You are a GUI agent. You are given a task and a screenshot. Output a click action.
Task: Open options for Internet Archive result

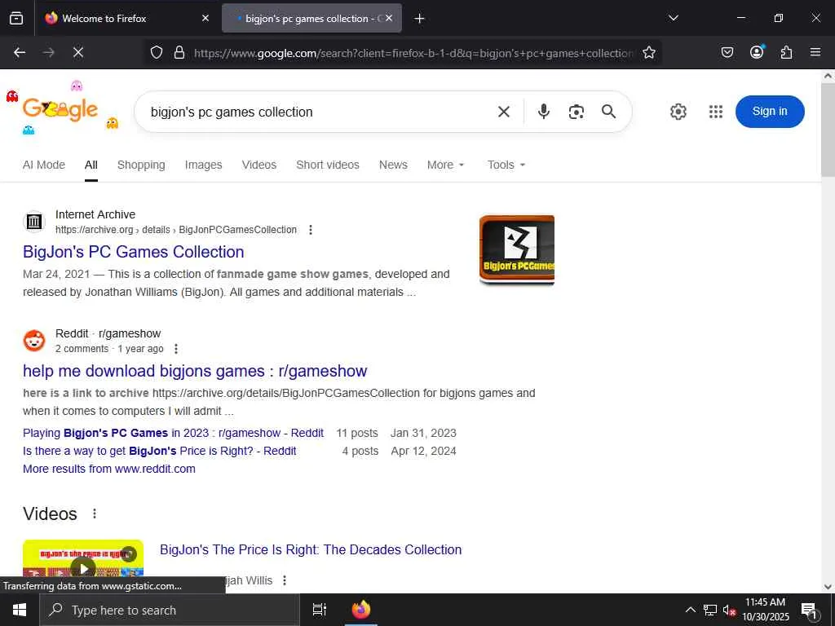tap(311, 230)
